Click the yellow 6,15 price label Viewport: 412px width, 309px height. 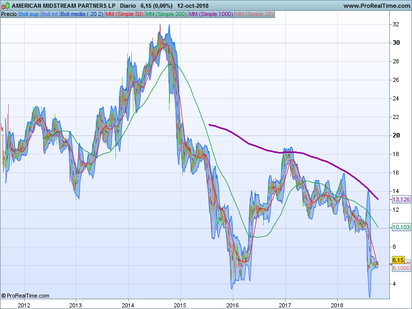pyautogui.click(x=398, y=260)
